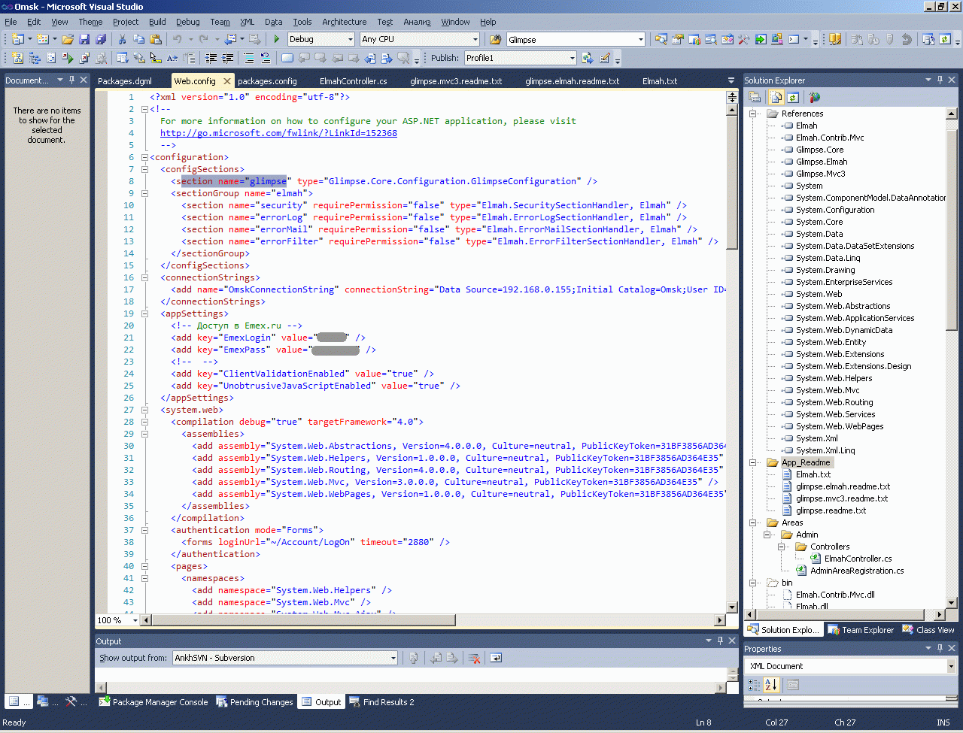Image resolution: width=963 pixels, height=733 pixels.
Task: Click the Categorized icon in Properties
Action: [755, 685]
